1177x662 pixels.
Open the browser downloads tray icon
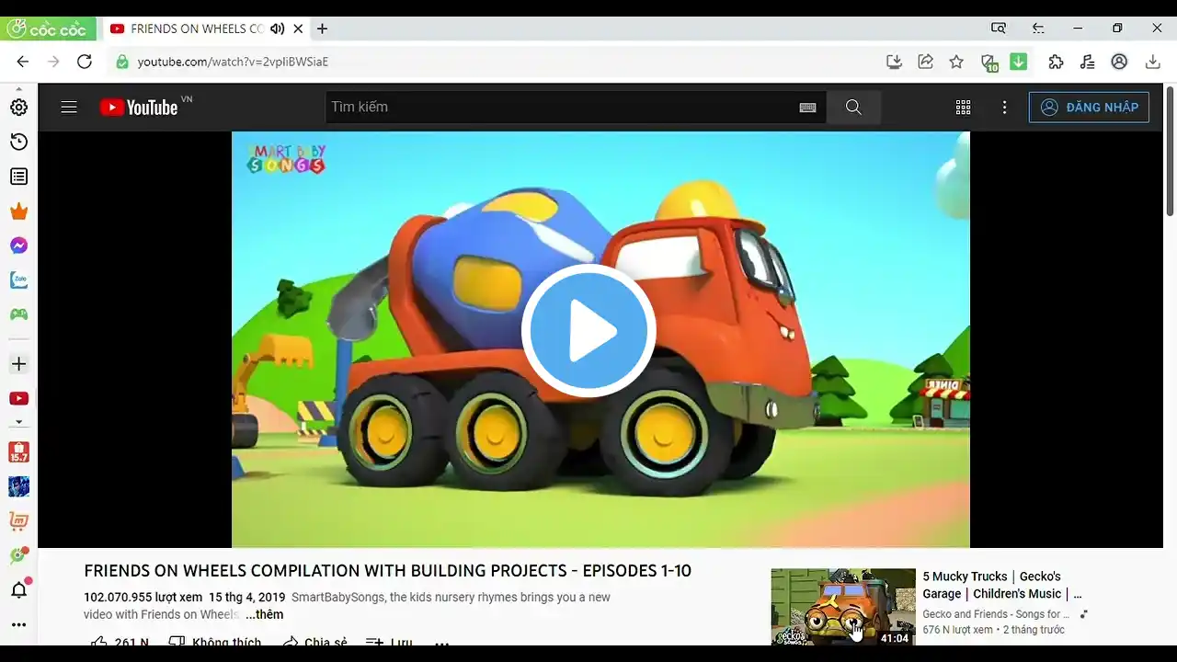(1153, 62)
